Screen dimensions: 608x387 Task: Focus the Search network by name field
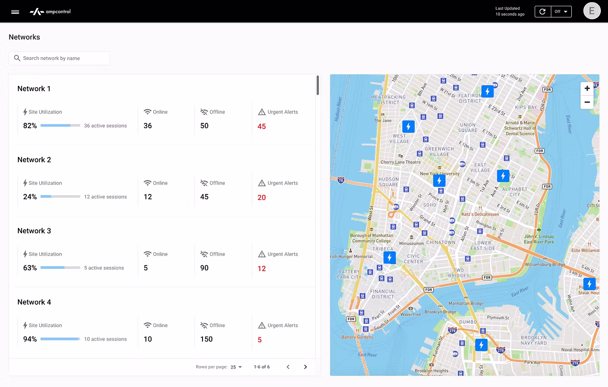(x=59, y=58)
